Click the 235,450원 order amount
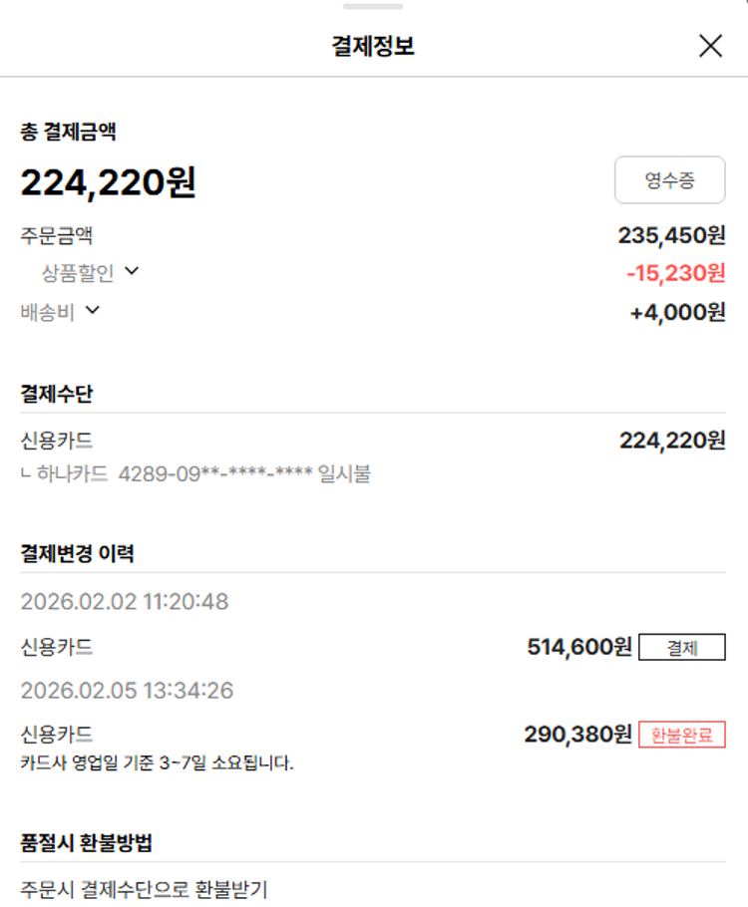Image resolution: width=748 pixels, height=907 pixels. [x=671, y=236]
